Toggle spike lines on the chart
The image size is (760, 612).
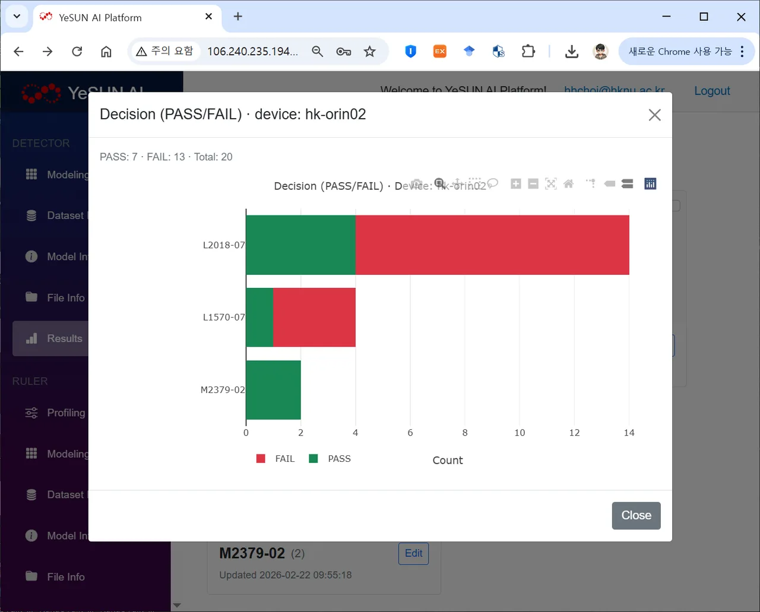[591, 184]
